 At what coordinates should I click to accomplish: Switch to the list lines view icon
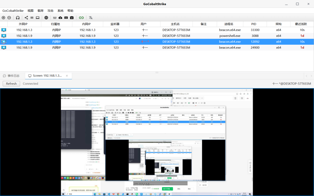point(32,18)
